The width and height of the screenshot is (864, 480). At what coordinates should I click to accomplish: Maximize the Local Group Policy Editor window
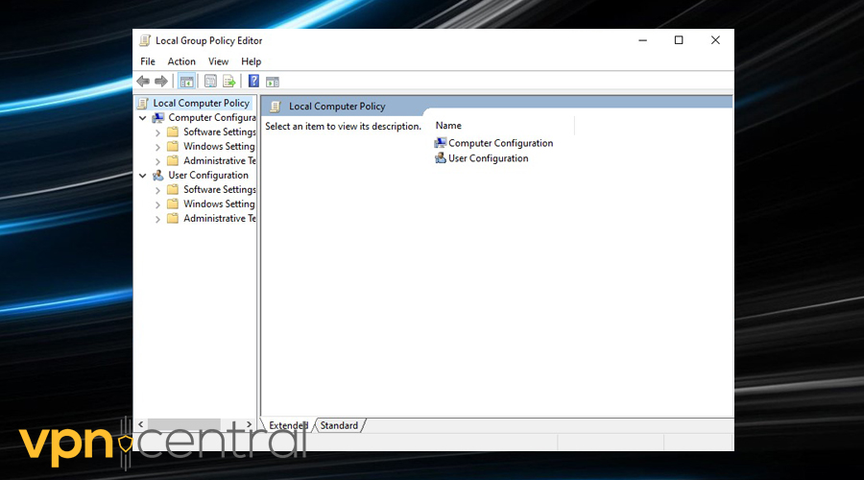pyautogui.click(x=679, y=40)
